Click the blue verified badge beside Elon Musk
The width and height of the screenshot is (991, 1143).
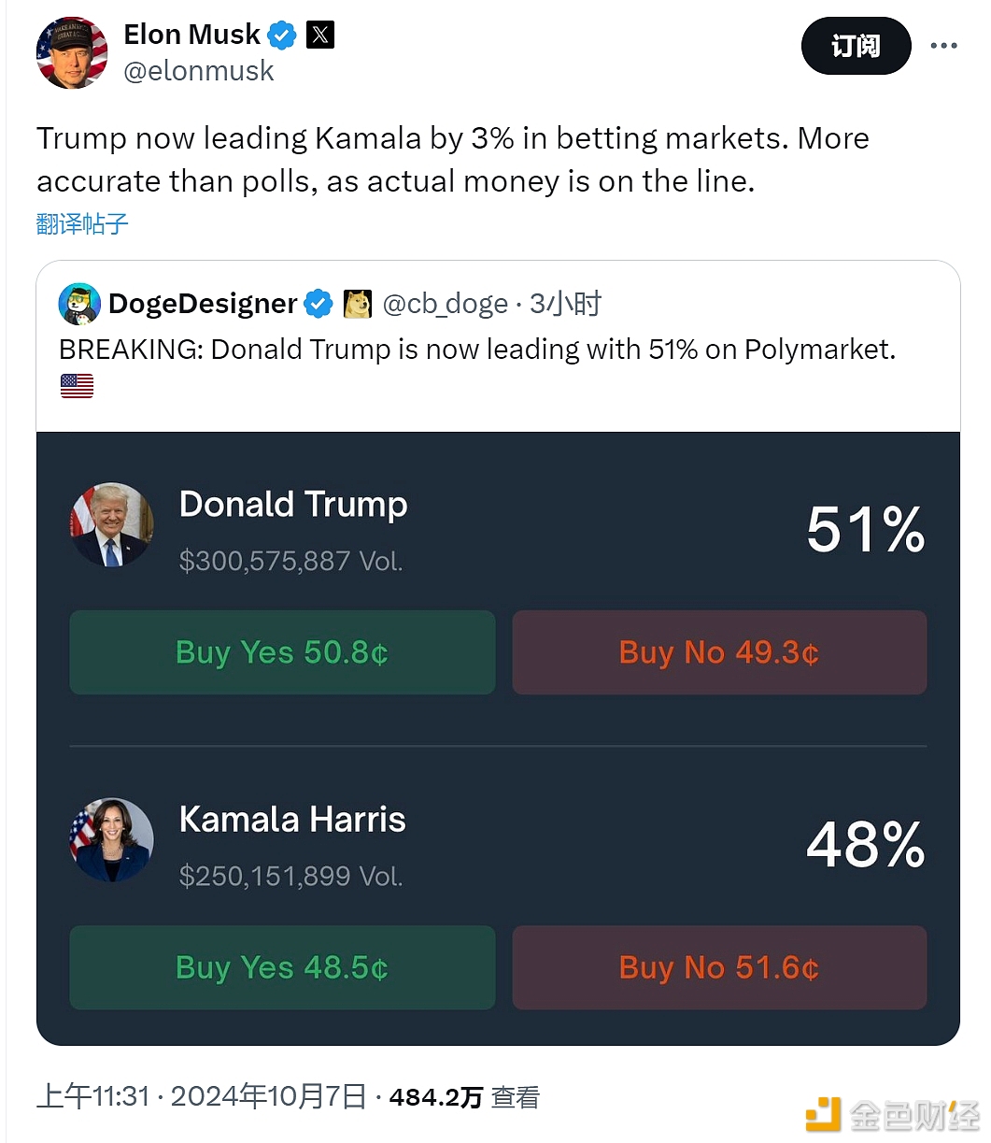[x=282, y=36]
